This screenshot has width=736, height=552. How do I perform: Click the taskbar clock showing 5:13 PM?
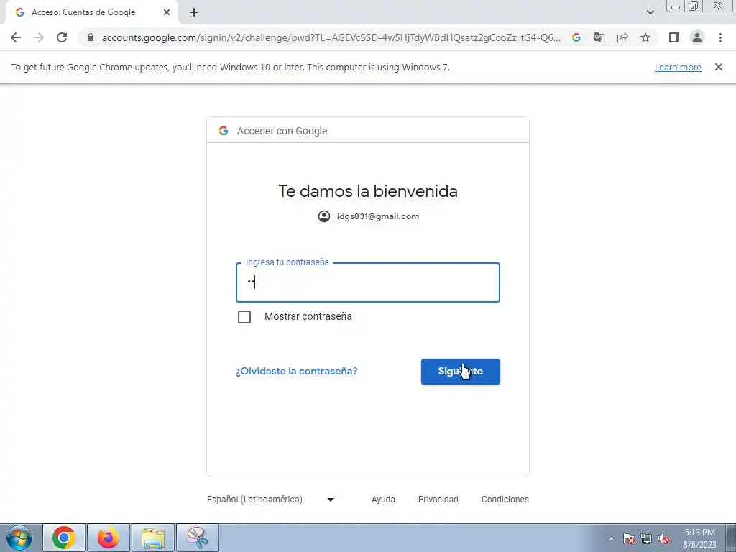[699, 538]
